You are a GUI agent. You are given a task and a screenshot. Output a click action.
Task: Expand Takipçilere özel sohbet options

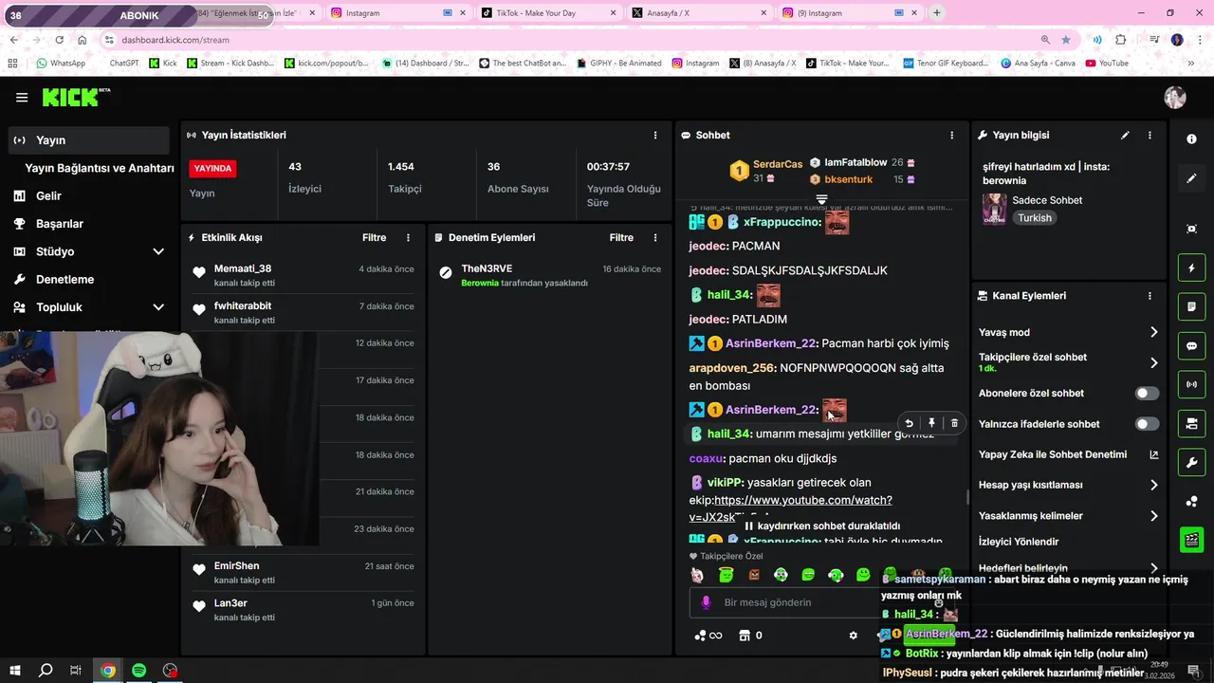[1153, 362]
